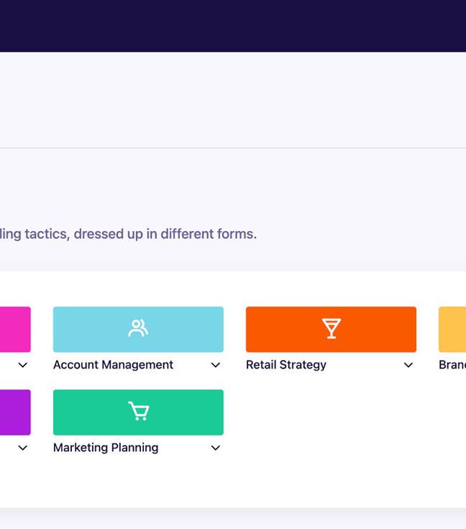This screenshot has width=466, height=529.
Task: Select the pink category card
Action: (x=15, y=330)
